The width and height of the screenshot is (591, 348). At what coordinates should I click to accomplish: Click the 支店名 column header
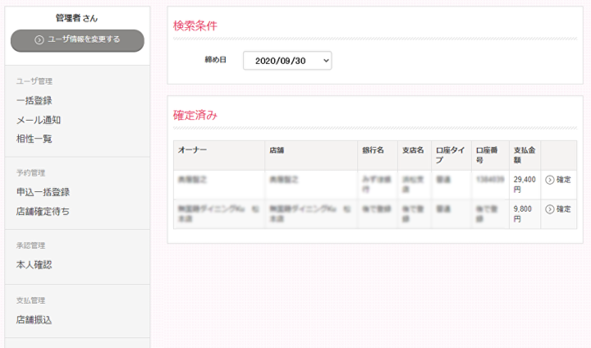(413, 150)
